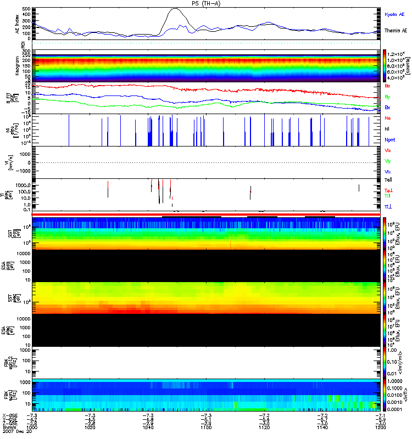
Task: Select the black Tell legend label
Action: (388, 180)
